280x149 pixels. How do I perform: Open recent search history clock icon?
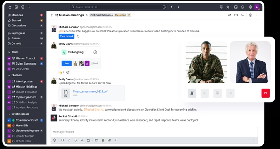tap(164, 7)
